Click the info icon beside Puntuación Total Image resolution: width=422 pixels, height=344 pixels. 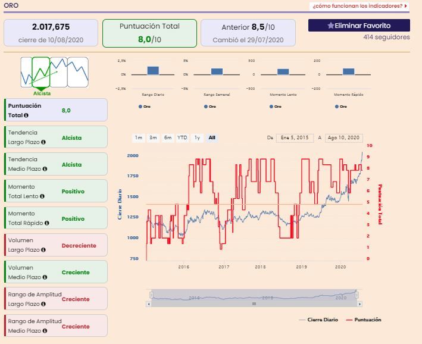(x=26, y=115)
